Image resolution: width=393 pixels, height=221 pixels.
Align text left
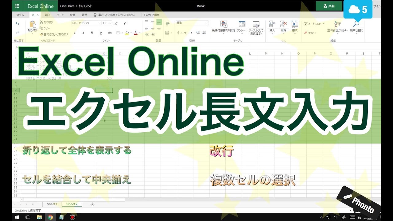(x=147, y=28)
